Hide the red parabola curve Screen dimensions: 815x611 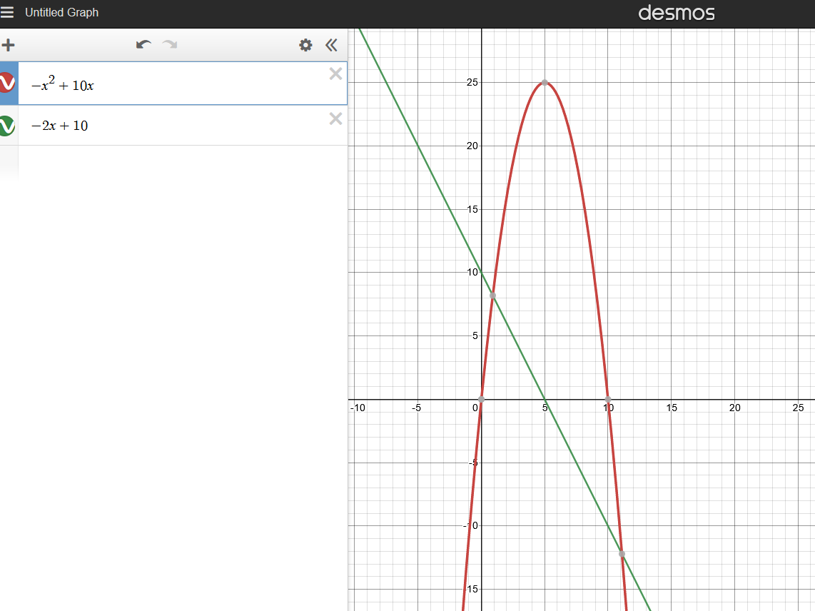(x=6, y=84)
